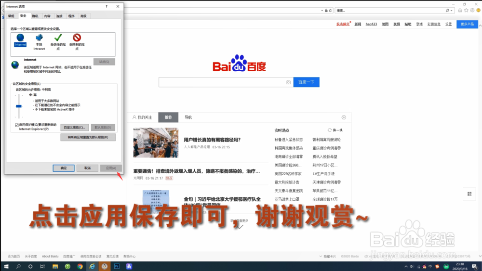Adjust the security level slider handle
This screenshot has width=482, height=271.
19,106
